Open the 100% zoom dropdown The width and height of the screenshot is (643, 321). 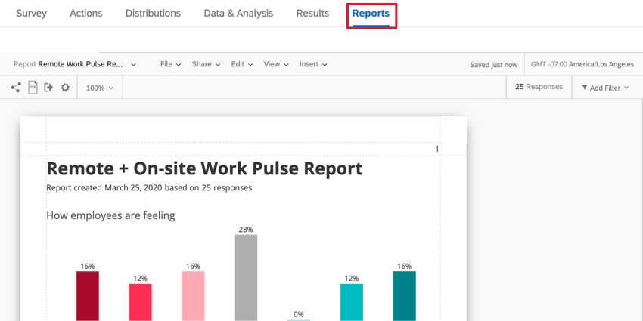click(x=100, y=88)
